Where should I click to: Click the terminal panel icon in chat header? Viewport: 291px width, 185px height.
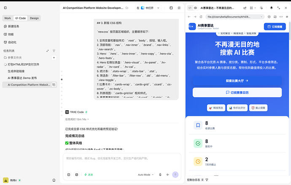(x=171, y=8)
